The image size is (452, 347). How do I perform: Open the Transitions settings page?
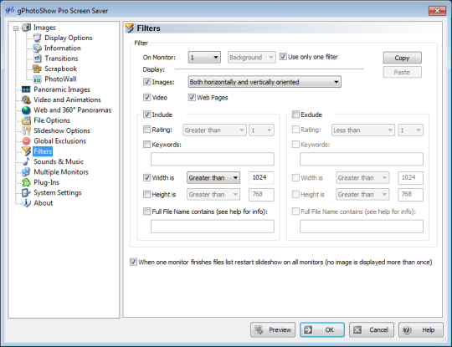point(61,59)
